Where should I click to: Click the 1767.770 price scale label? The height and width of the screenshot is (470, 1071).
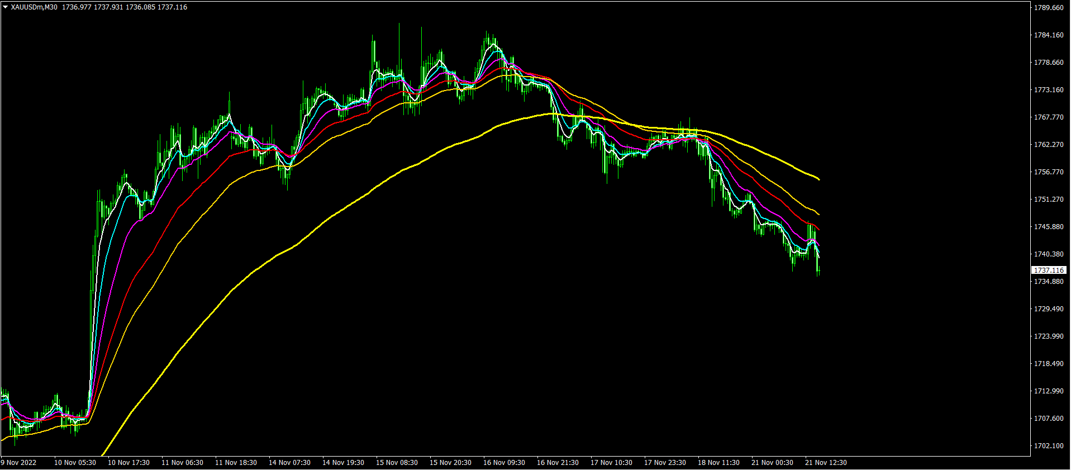pyautogui.click(x=1049, y=117)
